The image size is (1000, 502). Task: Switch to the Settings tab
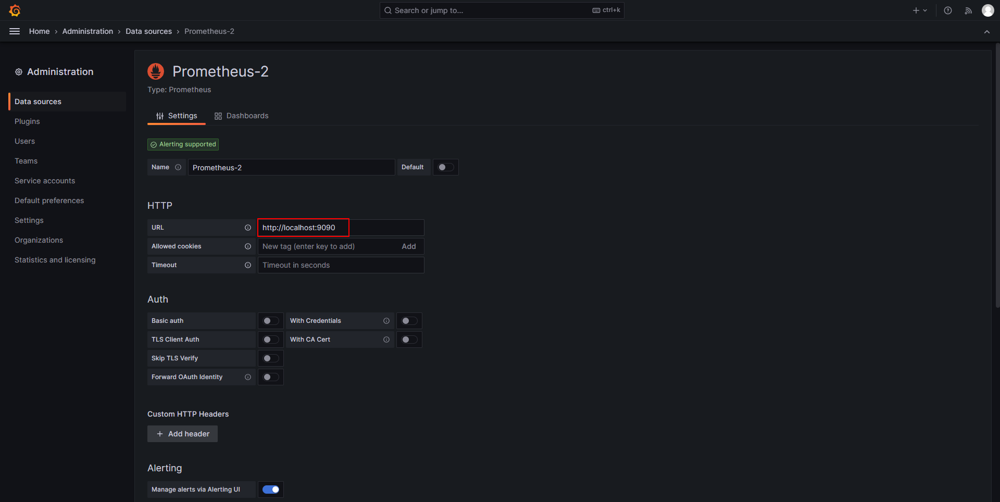[177, 116]
